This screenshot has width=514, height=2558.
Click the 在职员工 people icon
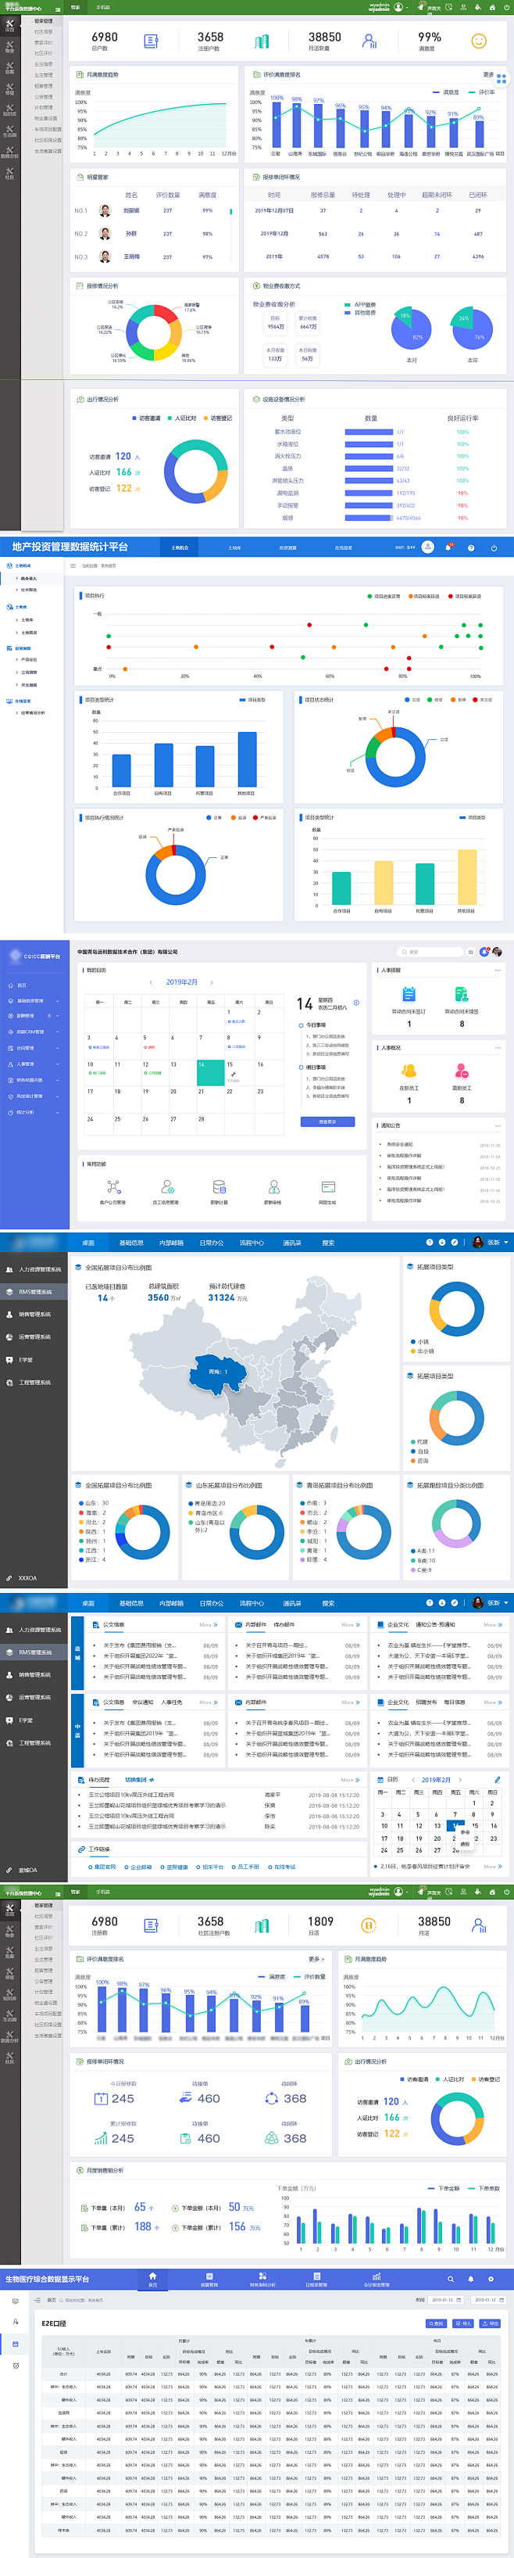pos(409,1071)
